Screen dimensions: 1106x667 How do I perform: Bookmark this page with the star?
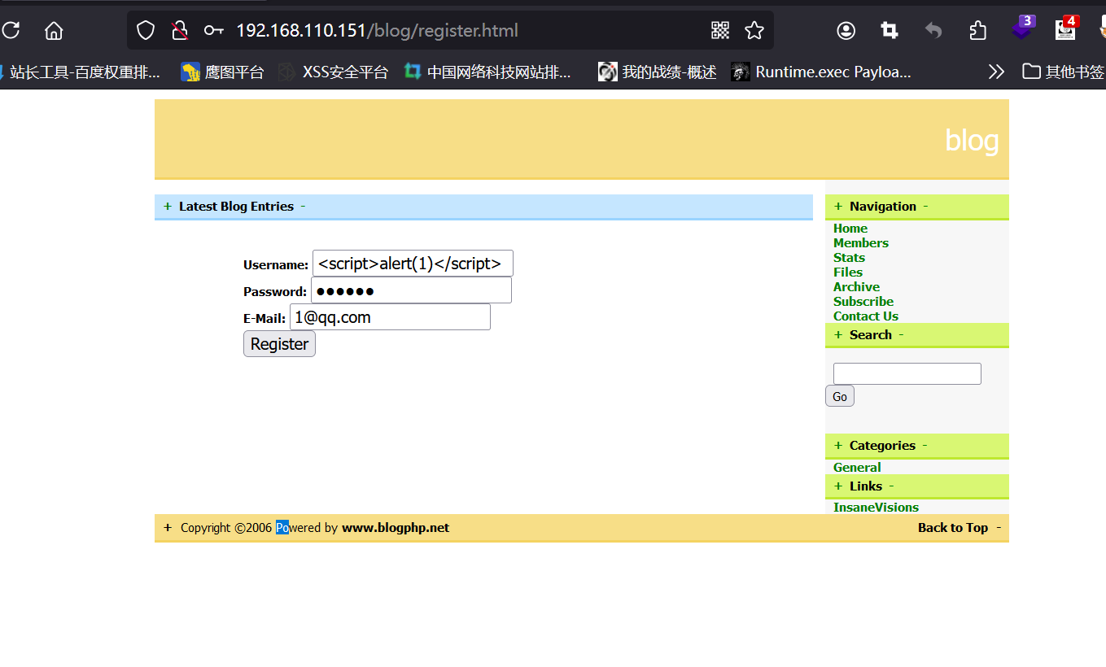point(754,31)
